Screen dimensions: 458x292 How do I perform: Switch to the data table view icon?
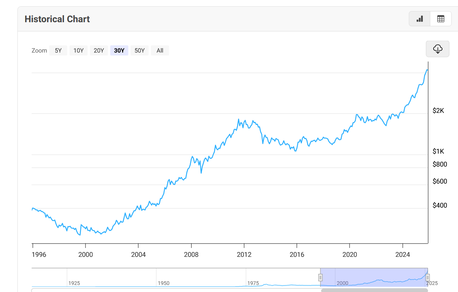click(x=441, y=19)
